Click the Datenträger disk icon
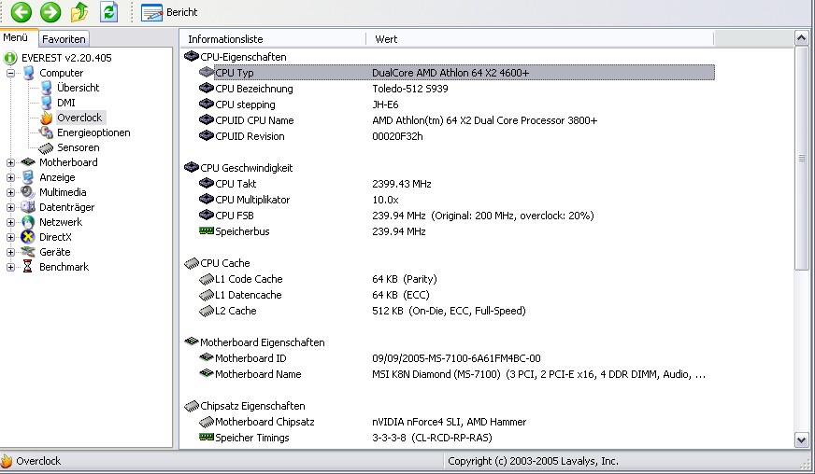815x474 pixels. click(x=28, y=207)
